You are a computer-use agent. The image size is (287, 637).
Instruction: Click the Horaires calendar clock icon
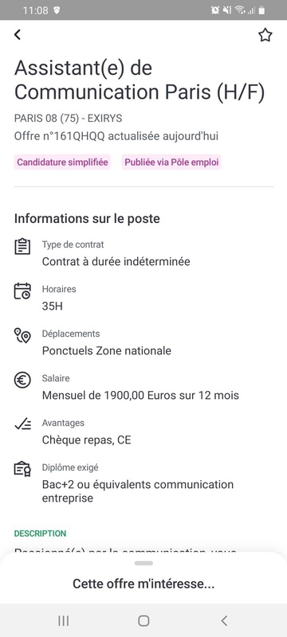(22, 291)
